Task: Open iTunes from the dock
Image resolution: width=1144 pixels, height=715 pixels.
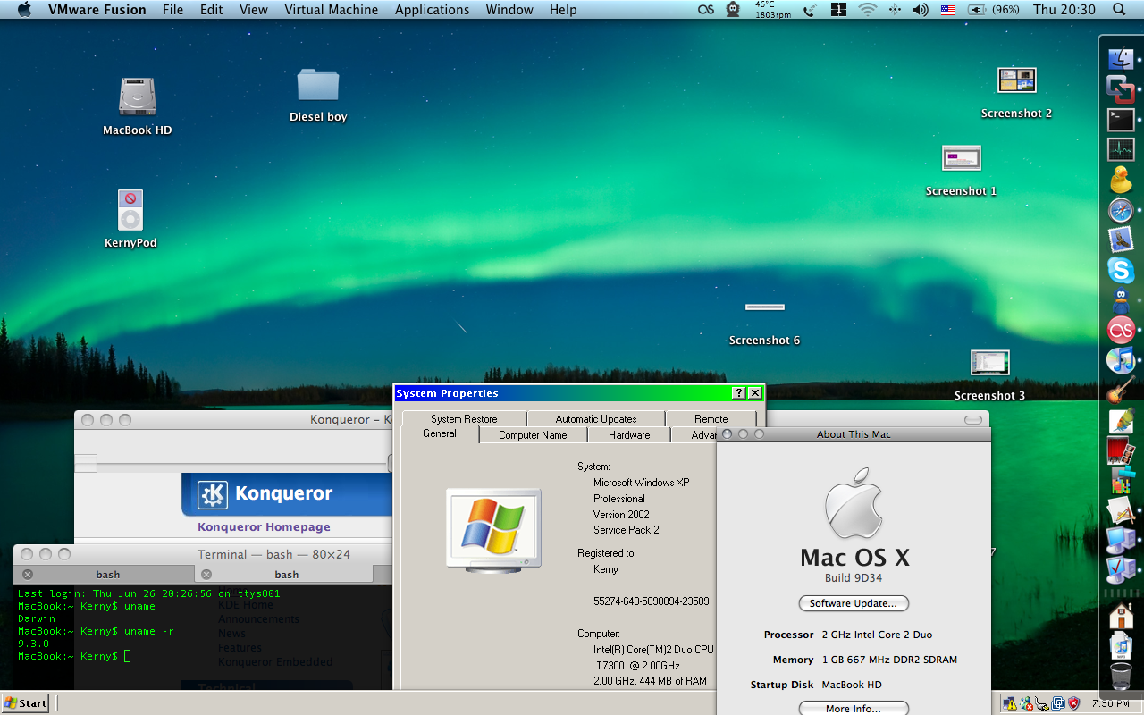Action: coord(1121,360)
